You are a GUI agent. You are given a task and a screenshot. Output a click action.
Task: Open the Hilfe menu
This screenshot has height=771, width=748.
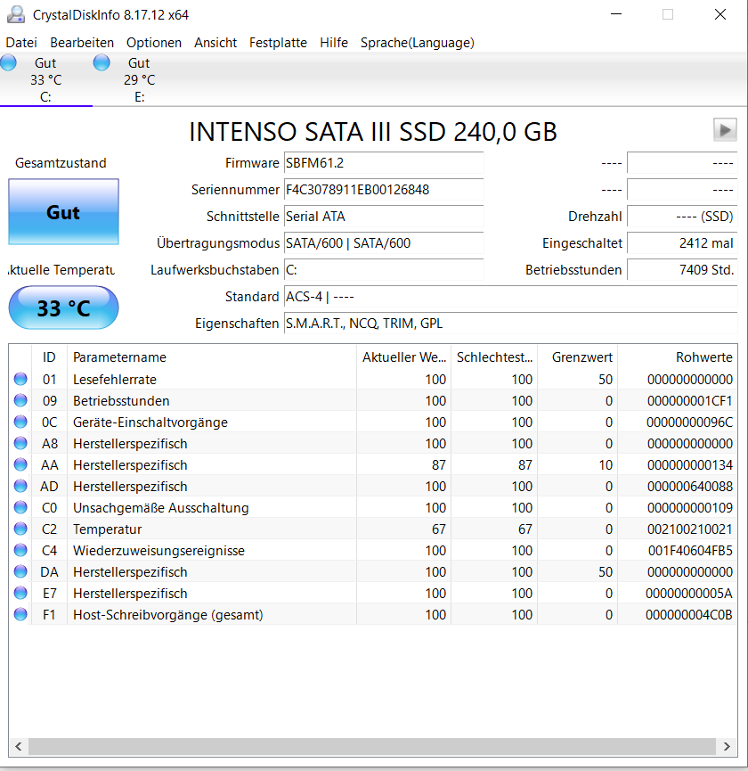point(334,43)
